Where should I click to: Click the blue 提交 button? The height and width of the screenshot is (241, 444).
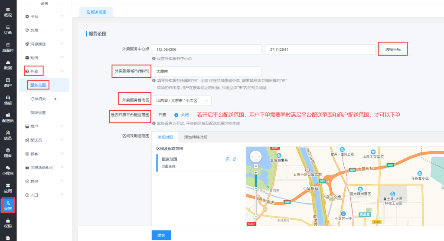coord(161,235)
